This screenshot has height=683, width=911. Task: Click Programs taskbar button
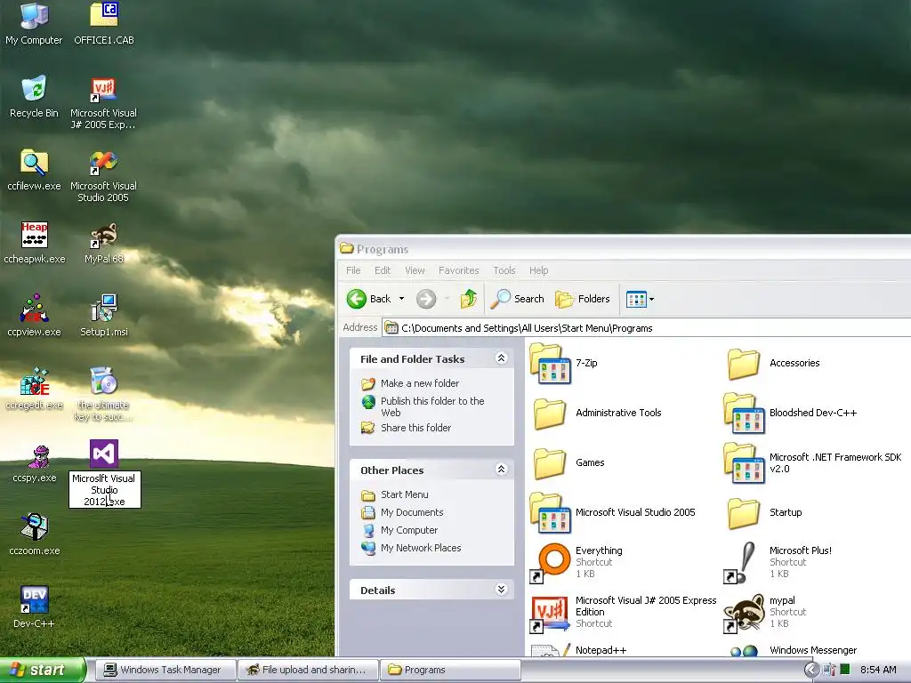point(450,670)
